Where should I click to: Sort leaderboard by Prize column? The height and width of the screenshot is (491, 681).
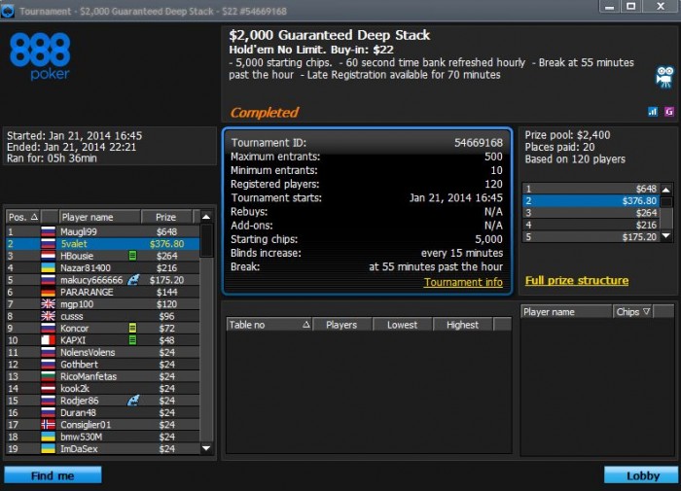pyautogui.click(x=166, y=217)
